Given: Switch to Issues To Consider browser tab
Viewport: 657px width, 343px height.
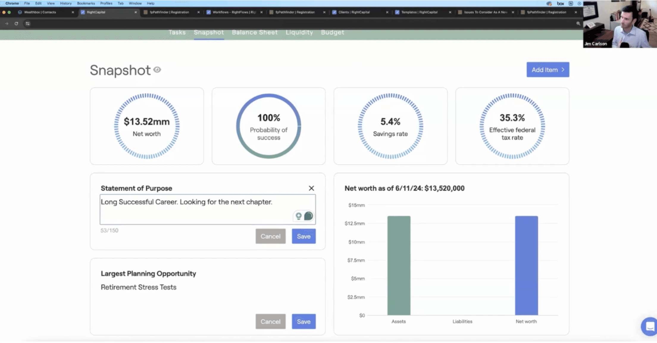Looking at the screenshot, I should click(485, 12).
